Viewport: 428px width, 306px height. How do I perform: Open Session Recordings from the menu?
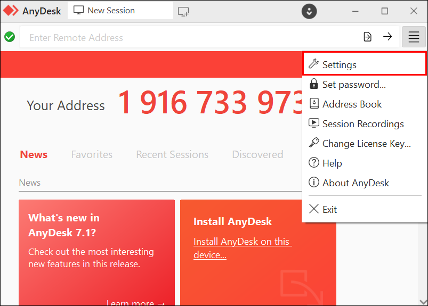click(365, 123)
